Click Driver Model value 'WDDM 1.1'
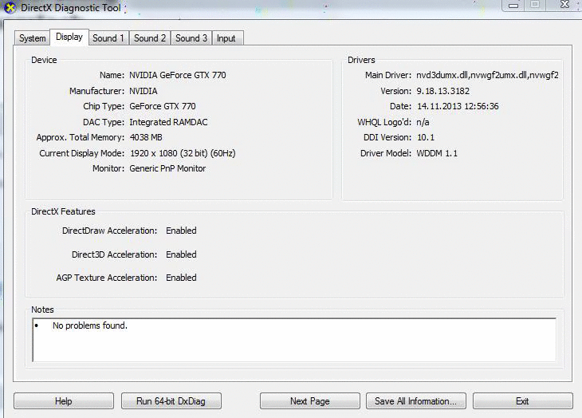Image resolution: width=582 pixels, height=418 pixels. 437,153
